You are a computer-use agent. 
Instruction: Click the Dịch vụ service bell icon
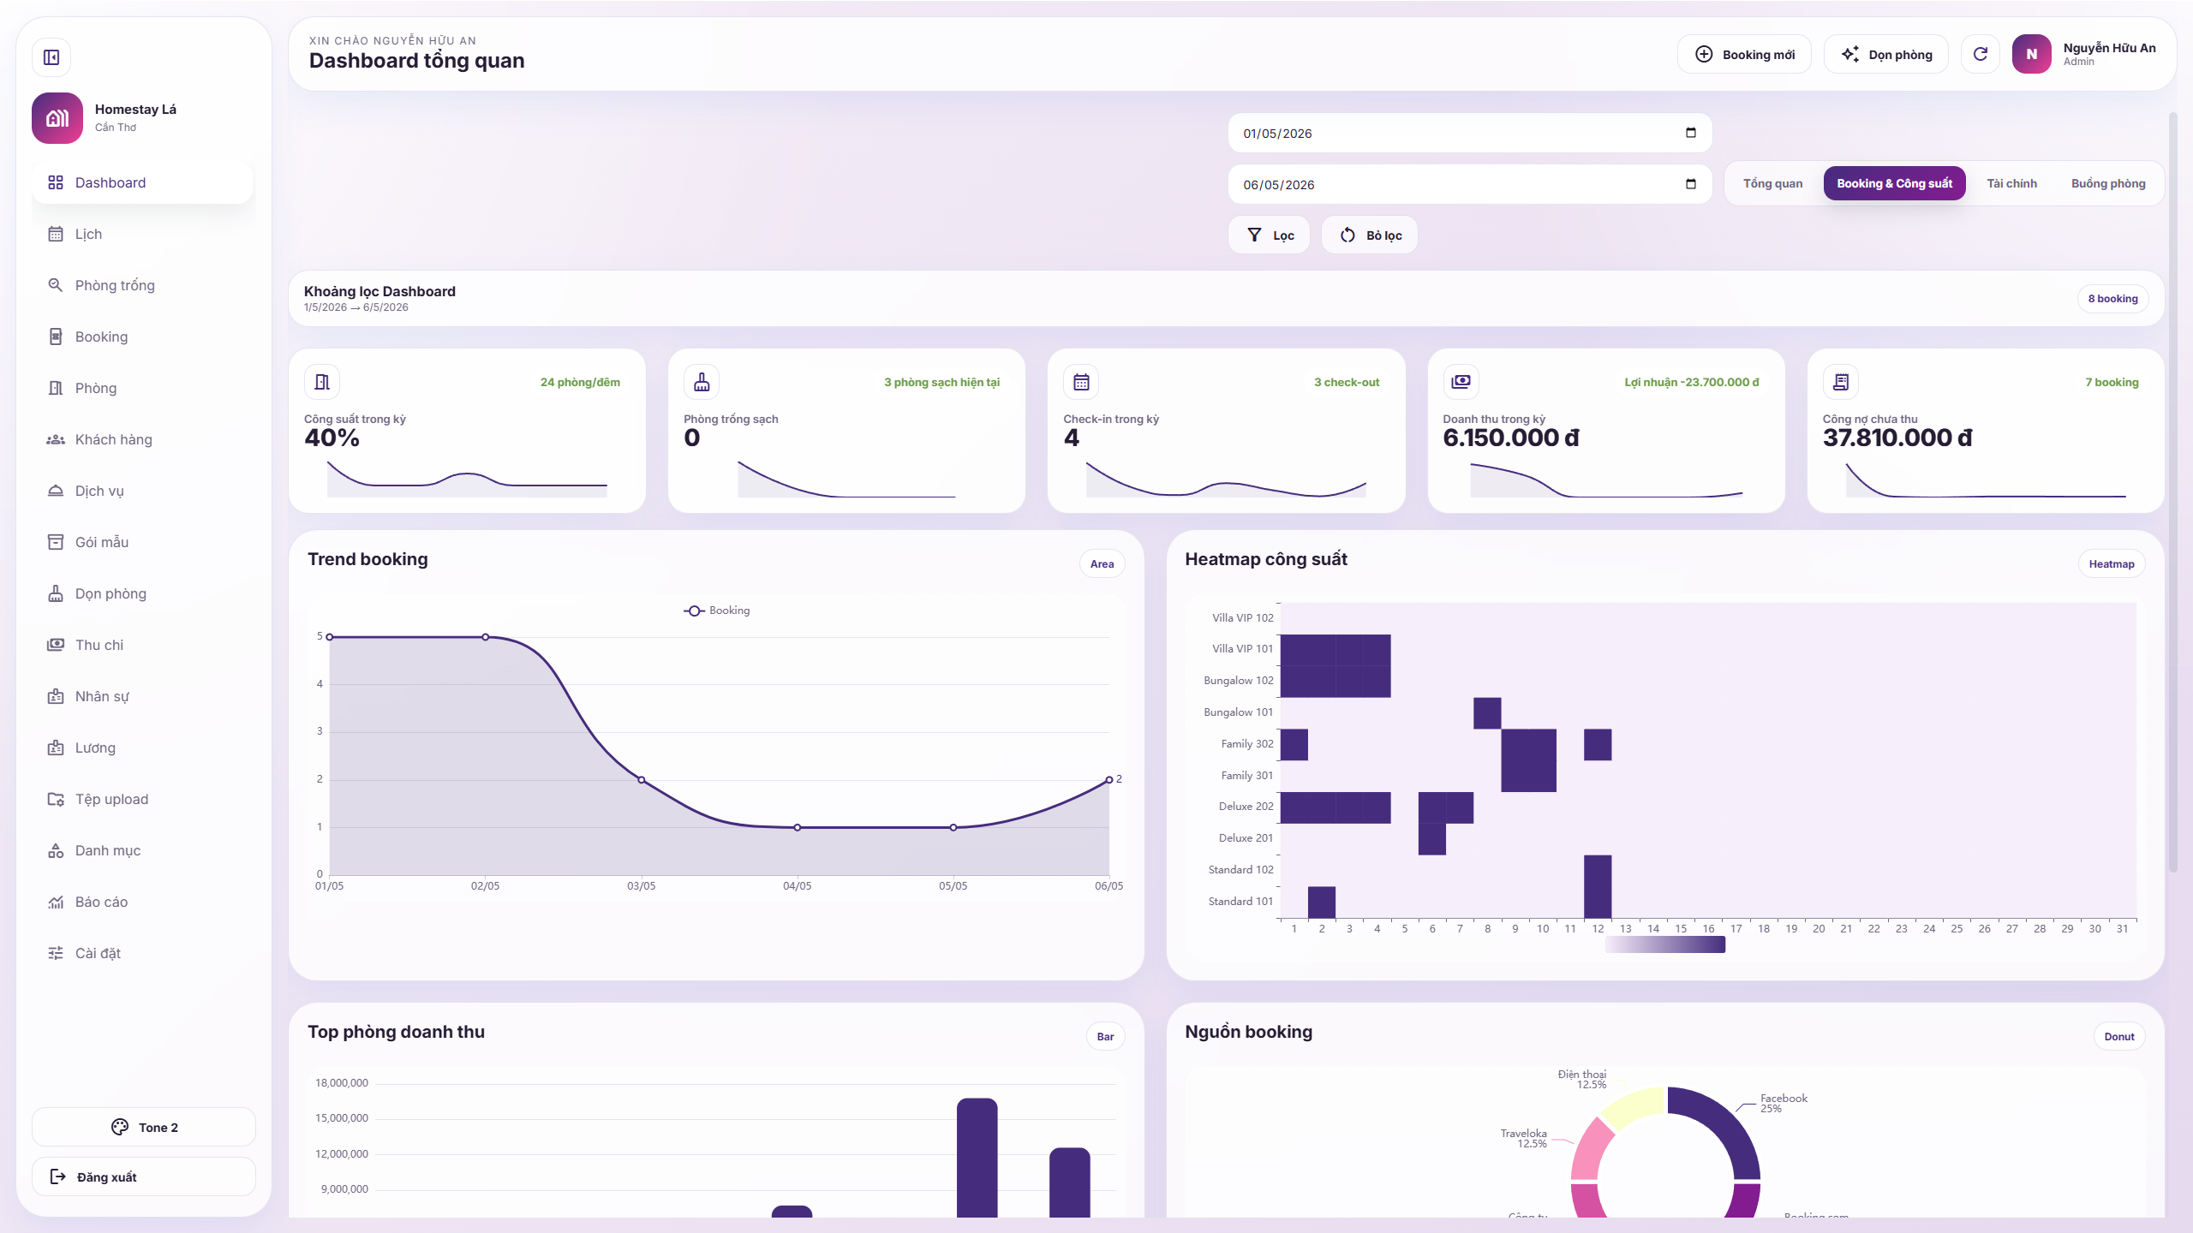coord(56,491)
